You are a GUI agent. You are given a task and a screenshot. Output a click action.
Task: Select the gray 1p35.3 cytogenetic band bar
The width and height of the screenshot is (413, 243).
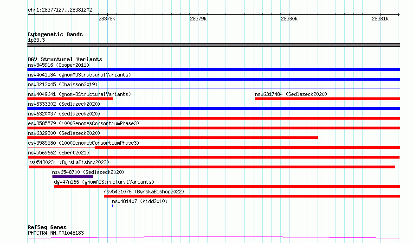click(213, 45)
